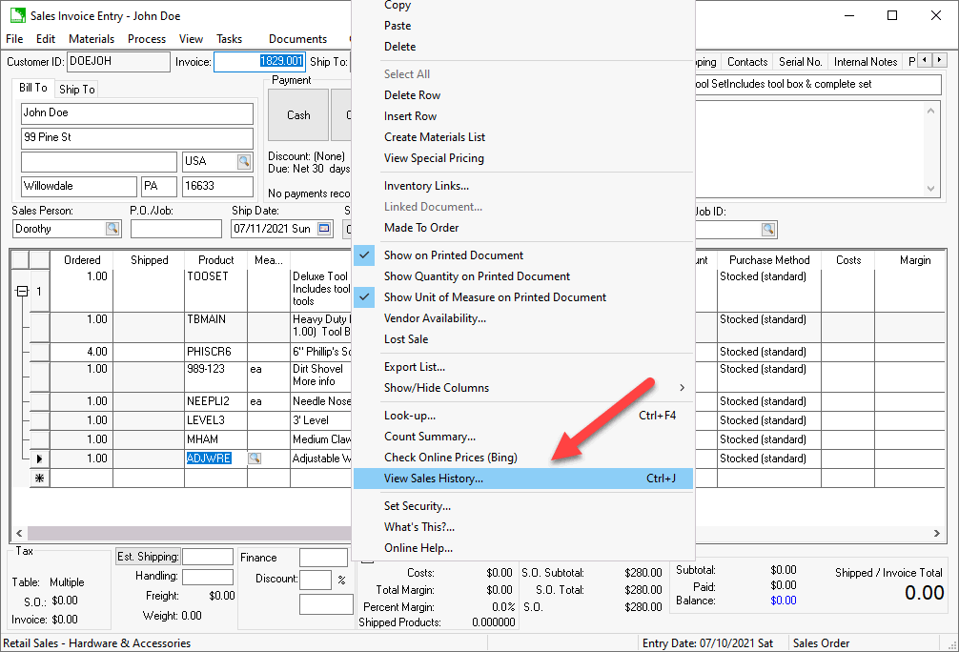Viewport: 959px width, 652px height.
Task: Click the country lookup magnifier beside USA
Action: tap(244, 162)
